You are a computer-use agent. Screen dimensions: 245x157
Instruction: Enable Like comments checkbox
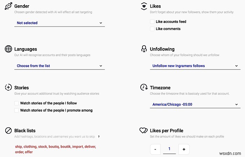(x=152, y=29)
